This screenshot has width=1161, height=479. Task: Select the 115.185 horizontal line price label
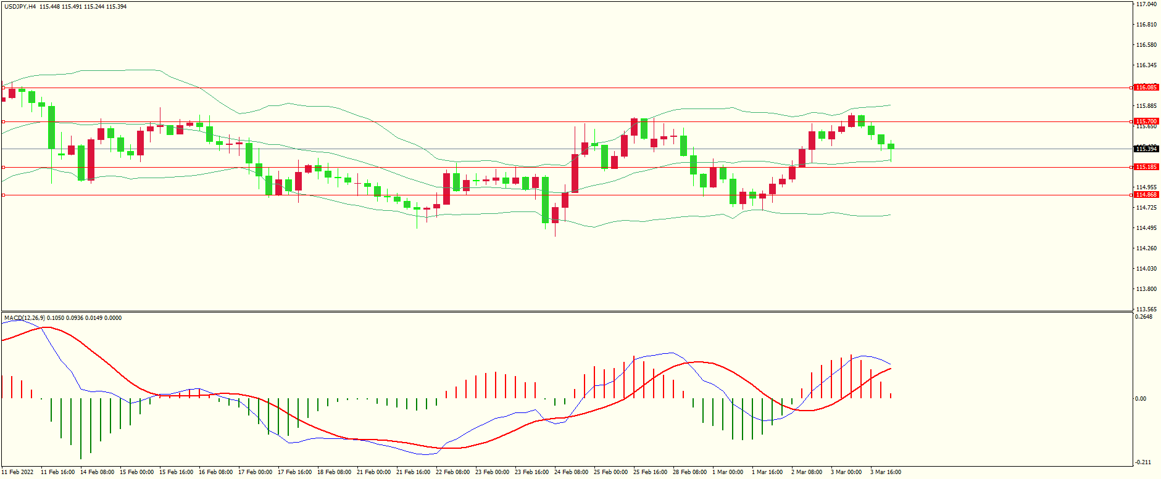click(x=1147, y=167)
